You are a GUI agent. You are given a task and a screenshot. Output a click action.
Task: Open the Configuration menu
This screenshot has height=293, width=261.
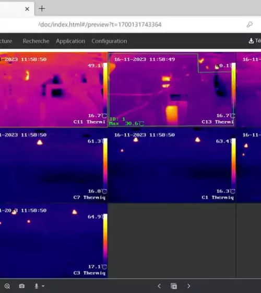click(109, 41)
